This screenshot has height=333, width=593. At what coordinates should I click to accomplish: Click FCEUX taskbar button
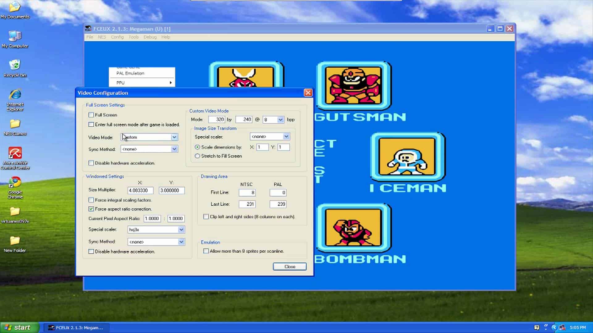tap(76, 327)
